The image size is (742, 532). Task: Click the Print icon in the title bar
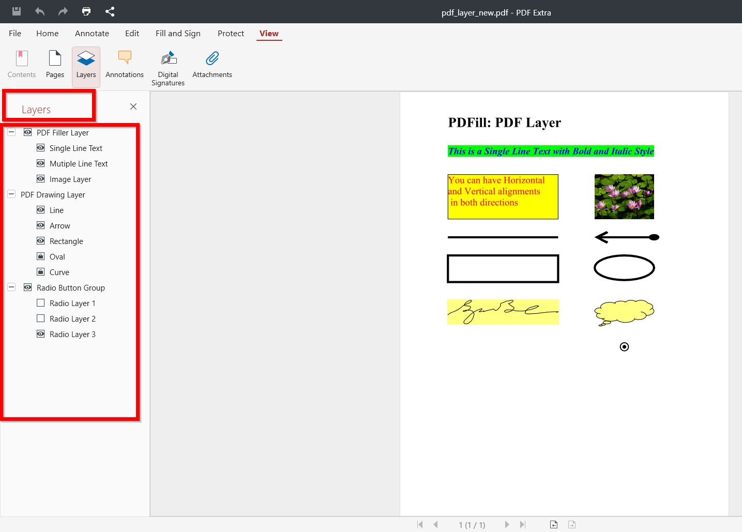pos(86,11)
